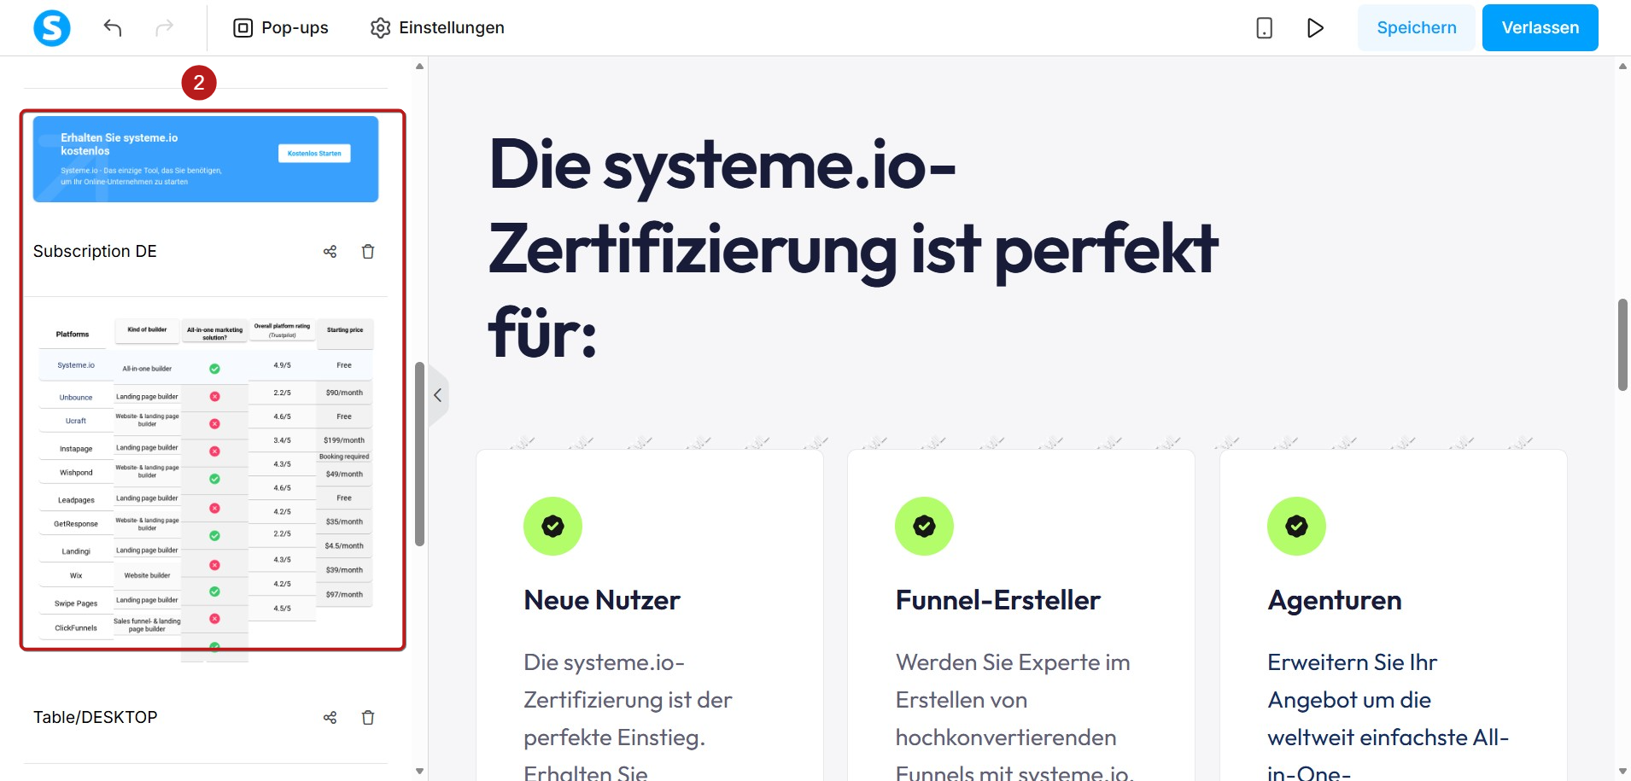
Task: Click the page scrollbar thumb
Action: (x=1622, y=345)
